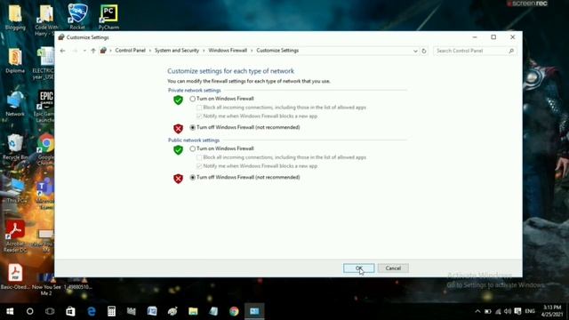The height and width of the screenshot is (320, 569).
Task: Toggle Notify me checkbox under Private network
Action: 199,116
